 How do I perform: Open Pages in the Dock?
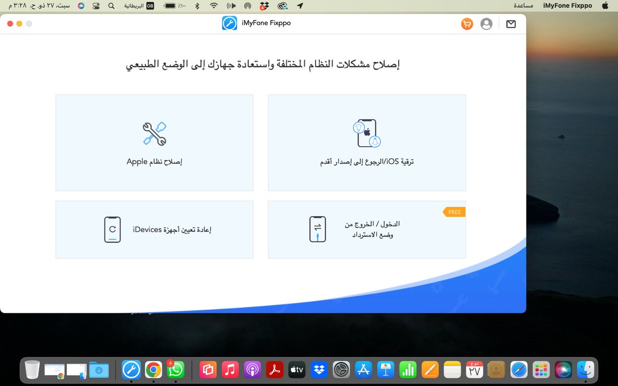(430, 370)
